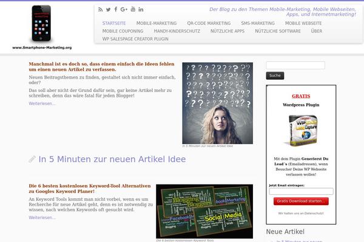
Task: Open the LinkedIn profile icon
Action: coord(141,9)
